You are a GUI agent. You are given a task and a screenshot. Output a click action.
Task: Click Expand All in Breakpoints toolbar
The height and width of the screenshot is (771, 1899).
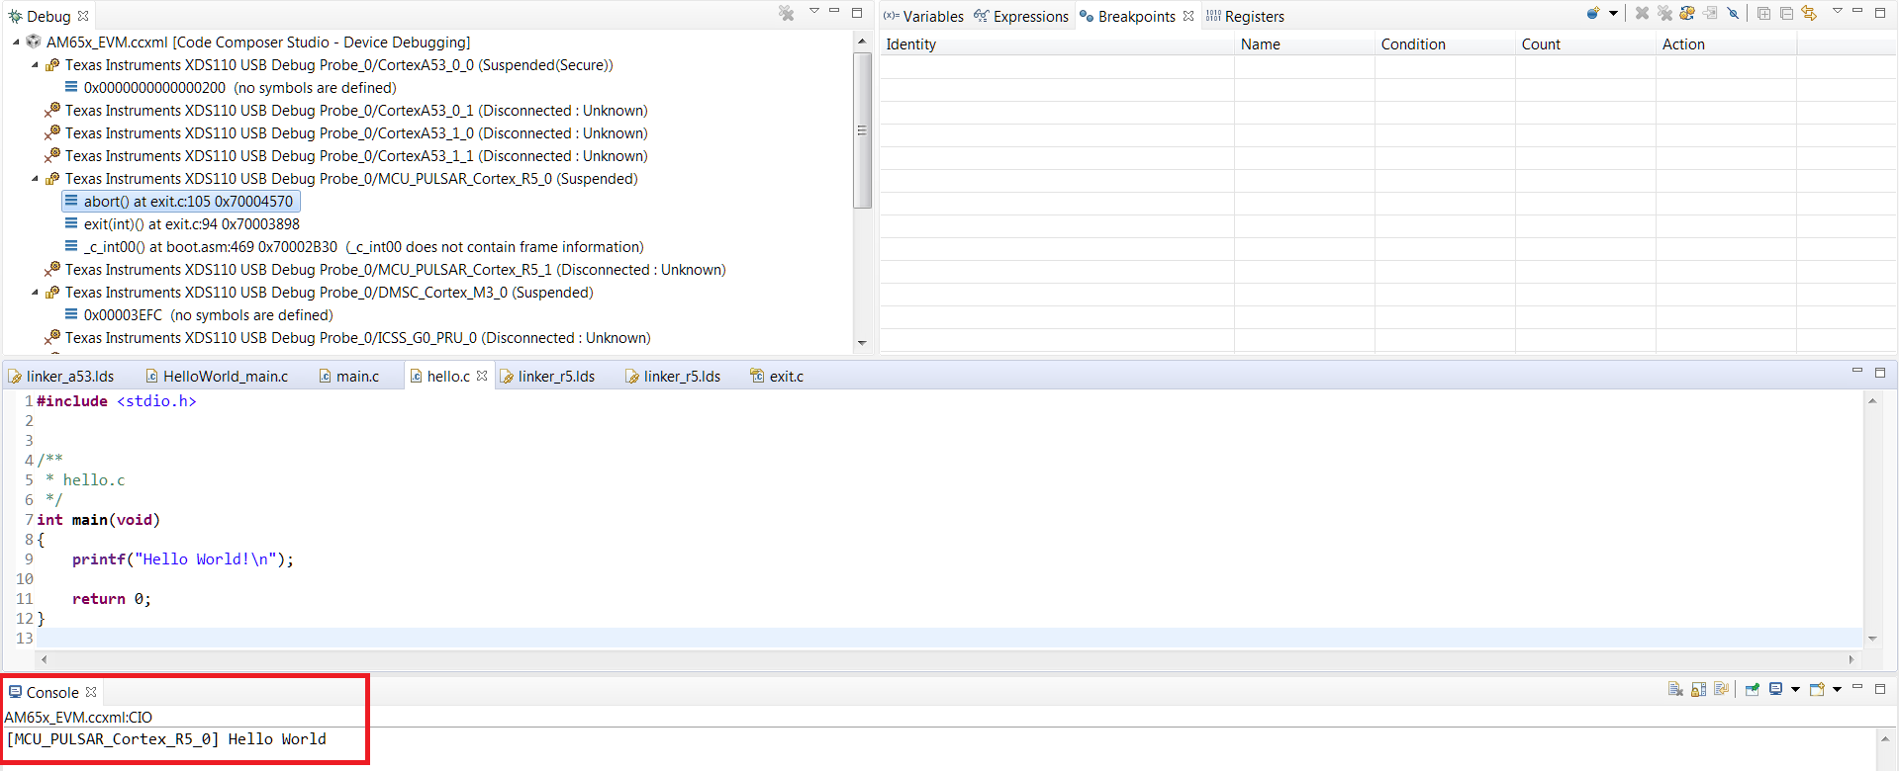click(x=1763, y=13)
